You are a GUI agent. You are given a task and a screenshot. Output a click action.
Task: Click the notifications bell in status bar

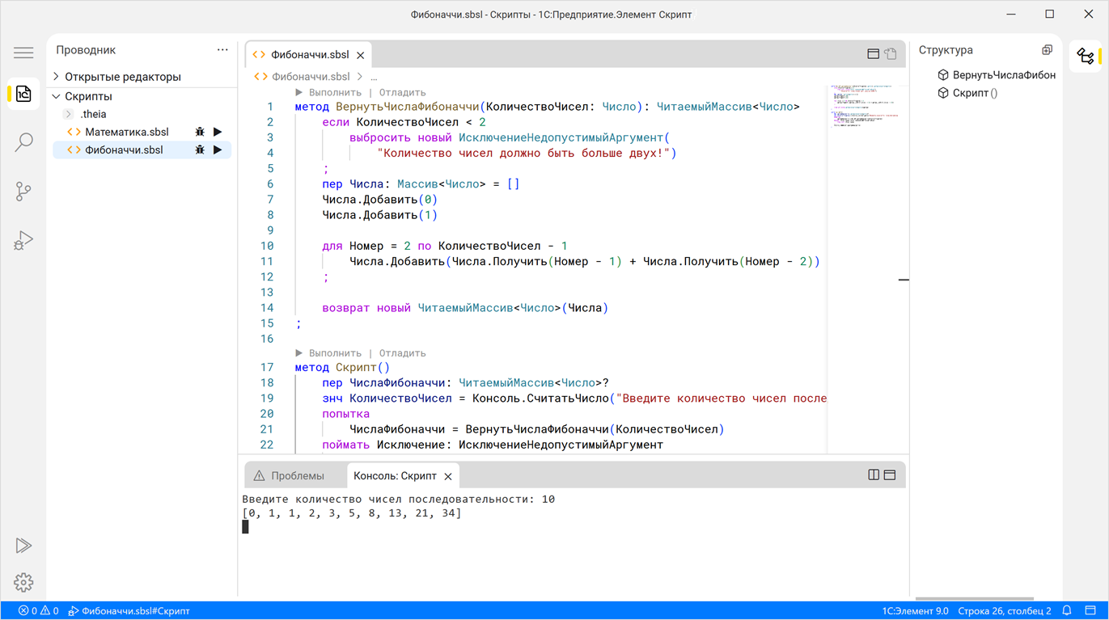(1067, 611)
